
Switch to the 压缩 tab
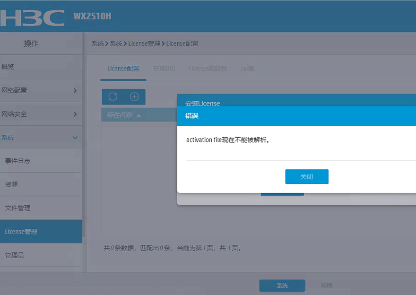point(247,69)
